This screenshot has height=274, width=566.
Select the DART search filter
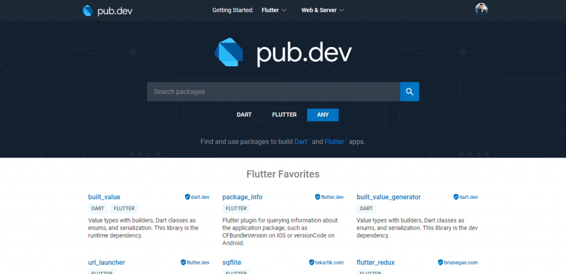(244, 115)
